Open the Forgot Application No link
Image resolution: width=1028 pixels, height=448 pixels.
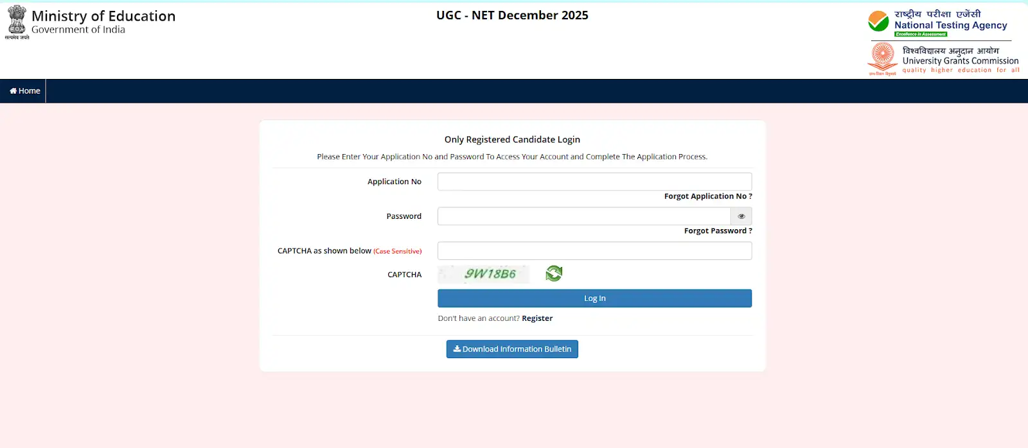[x=708, y=196]
